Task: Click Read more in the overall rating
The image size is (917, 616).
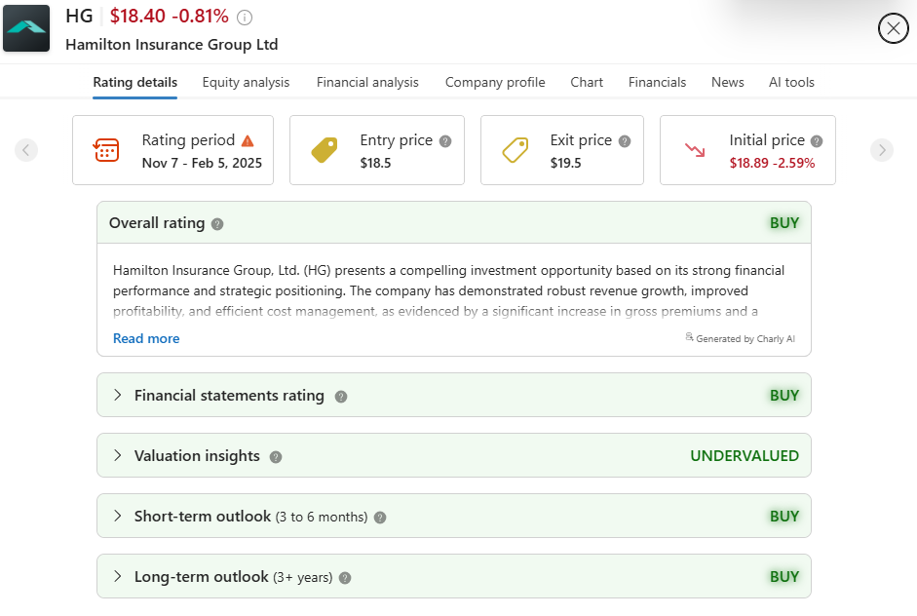Action: pyautogui.click(x=146, y=339)
